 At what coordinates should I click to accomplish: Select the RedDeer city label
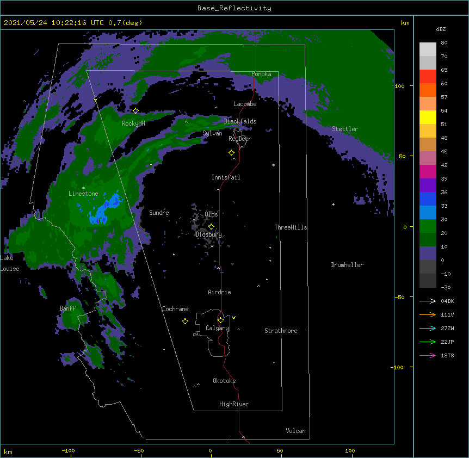pos(240,139)
